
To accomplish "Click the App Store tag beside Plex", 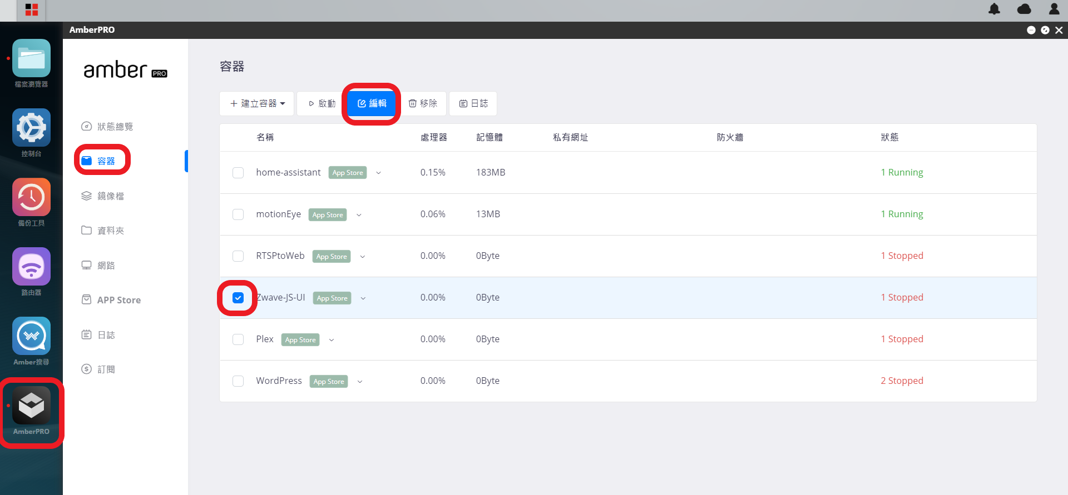I will (x=300, y=340).
